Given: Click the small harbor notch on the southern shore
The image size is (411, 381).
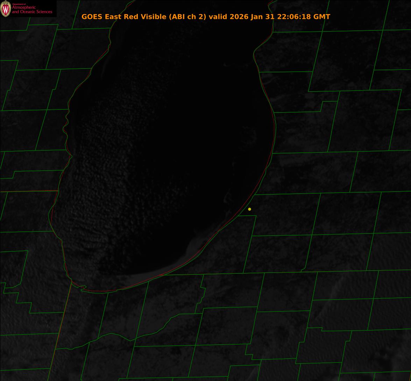Looking at the screenshot, I should point(83,288).
